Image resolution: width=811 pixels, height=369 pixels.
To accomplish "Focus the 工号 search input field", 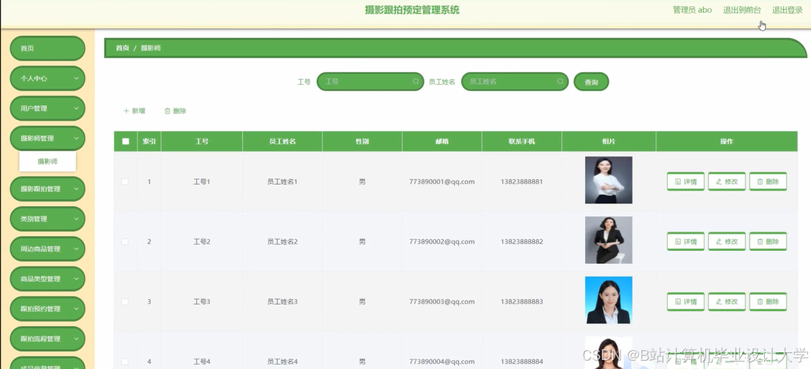I will [x=370, y=82].
